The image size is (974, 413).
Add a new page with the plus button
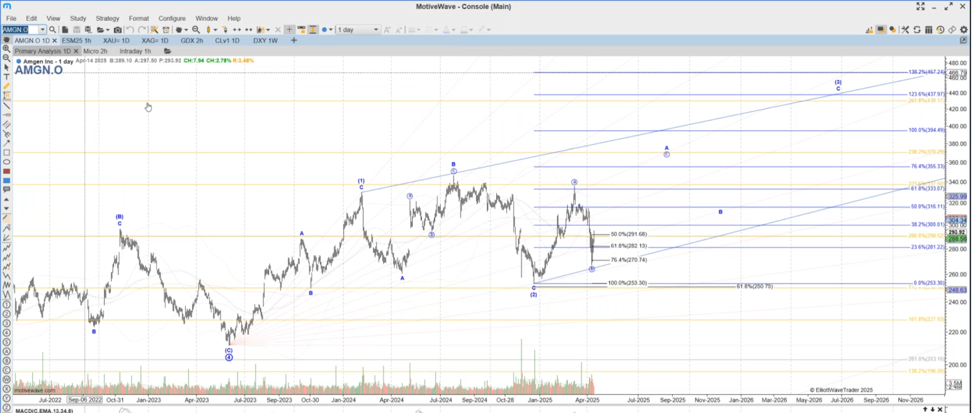point(294,41)
